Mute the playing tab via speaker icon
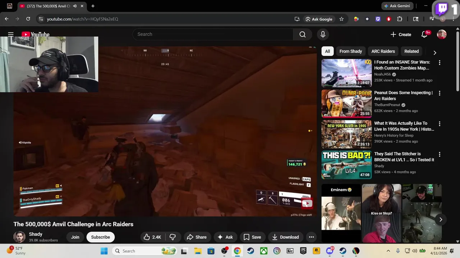 pos(75,6)
